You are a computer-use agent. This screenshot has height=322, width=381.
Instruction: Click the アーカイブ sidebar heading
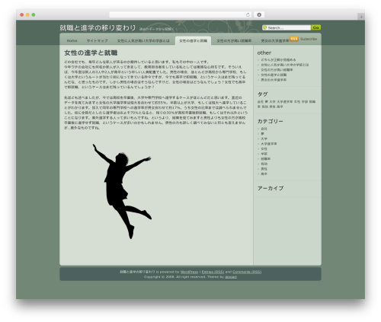[271, 188]
